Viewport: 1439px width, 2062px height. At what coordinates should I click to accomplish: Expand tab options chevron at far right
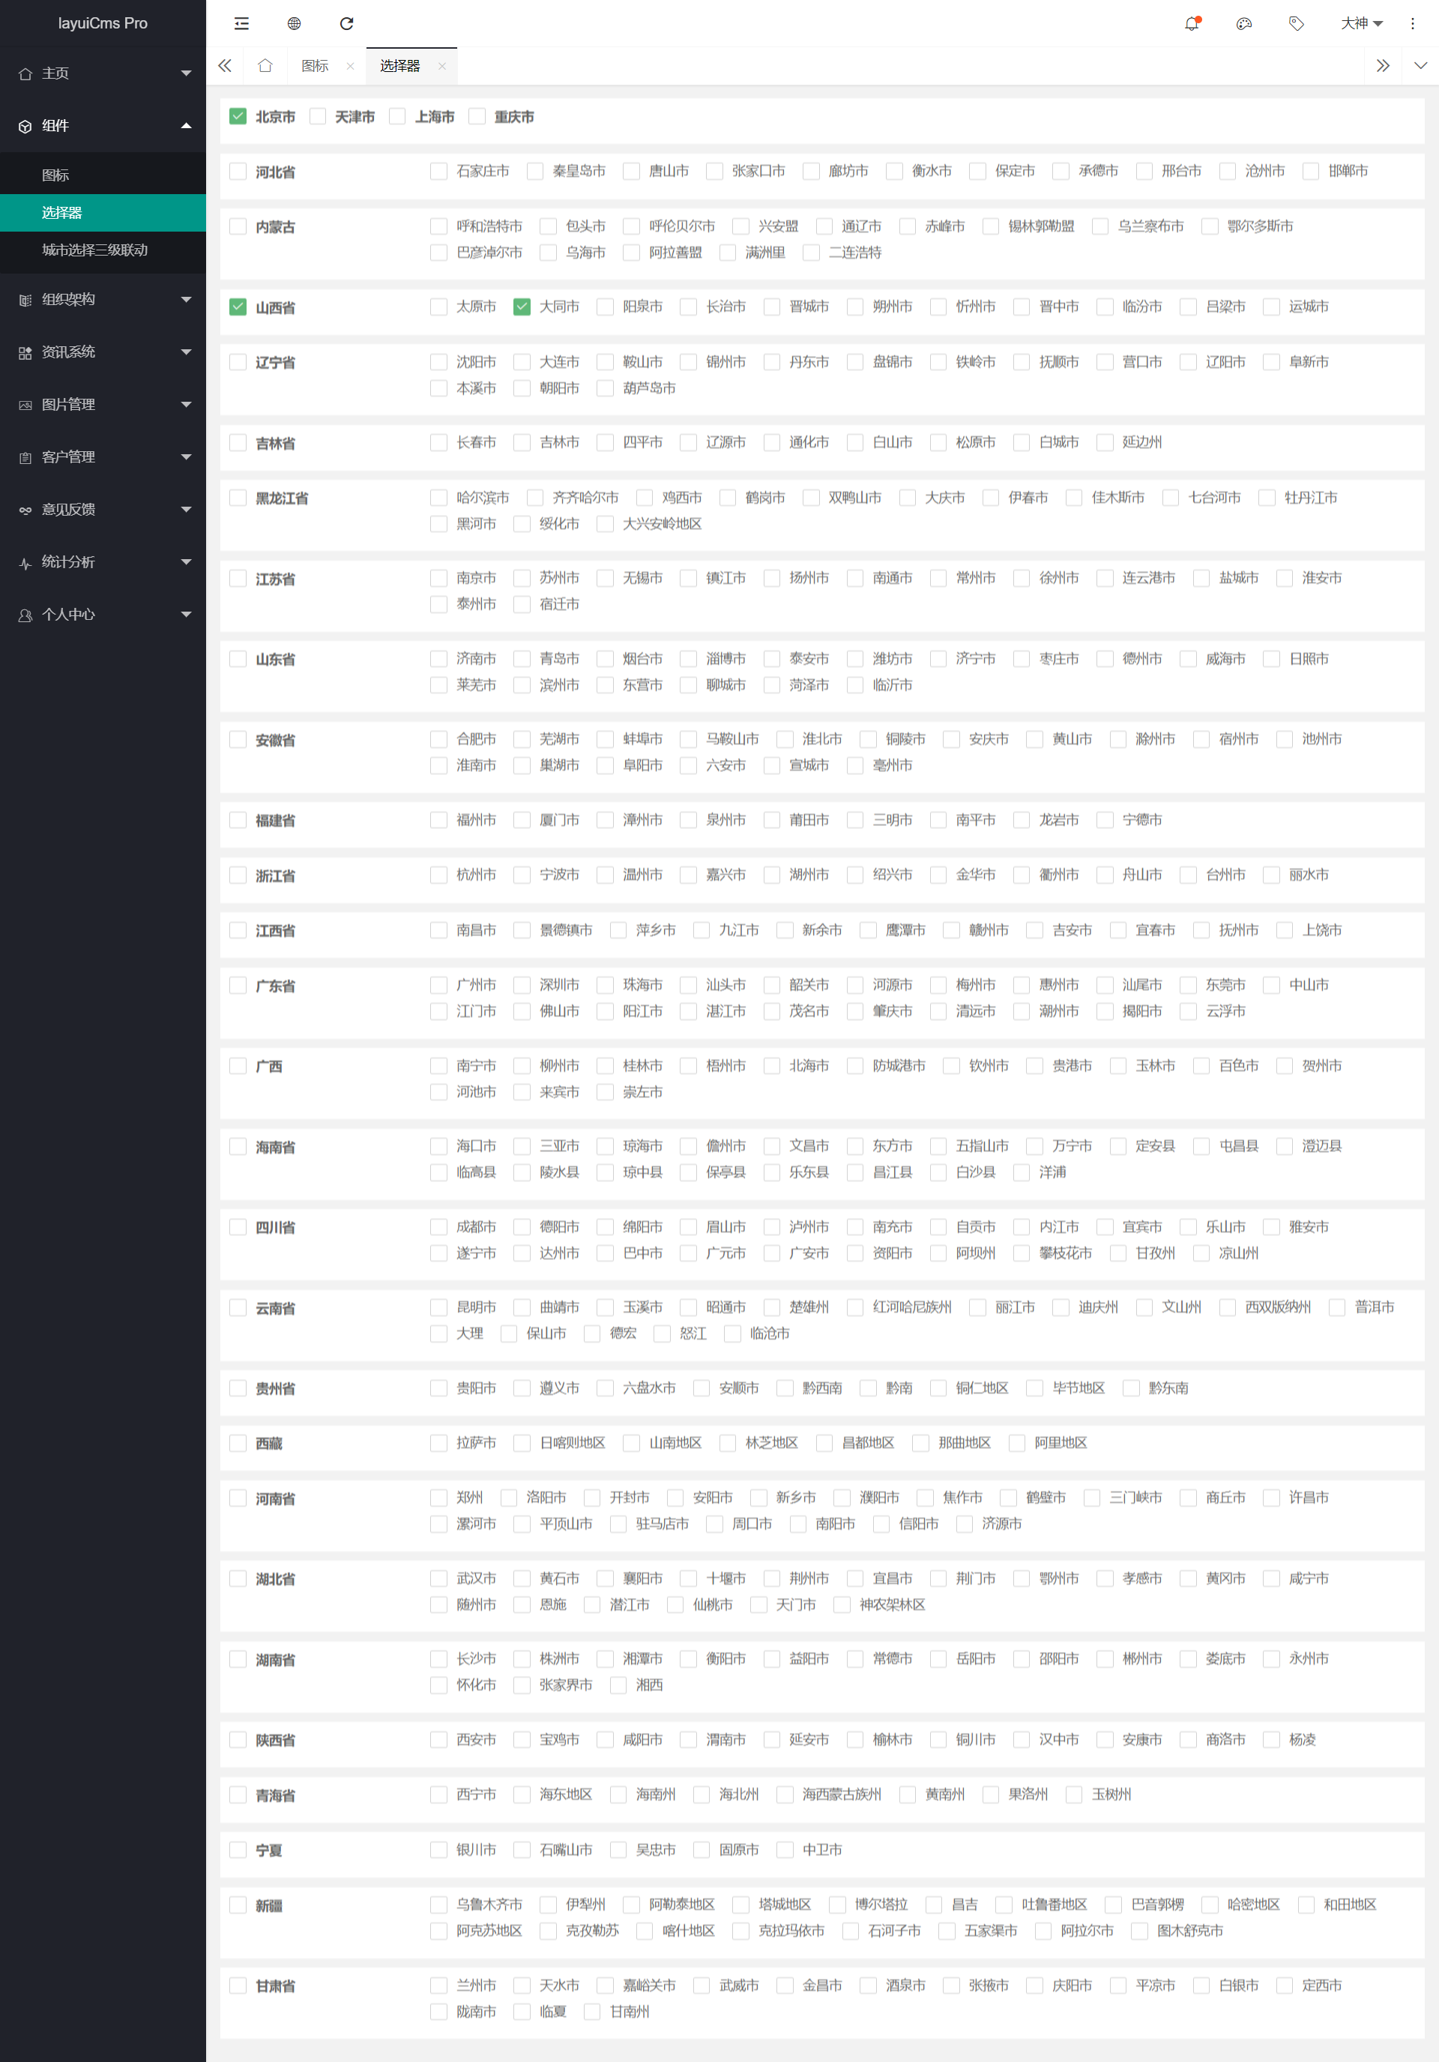click(x=1420, y=65)
